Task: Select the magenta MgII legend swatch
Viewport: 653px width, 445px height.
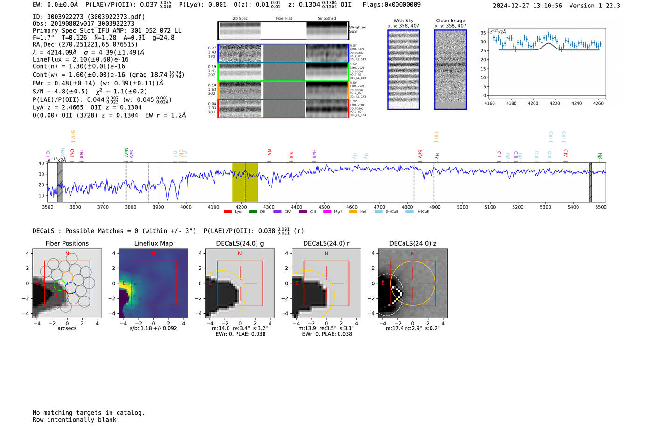Action: pyautogui.click(x=326, y=212)
